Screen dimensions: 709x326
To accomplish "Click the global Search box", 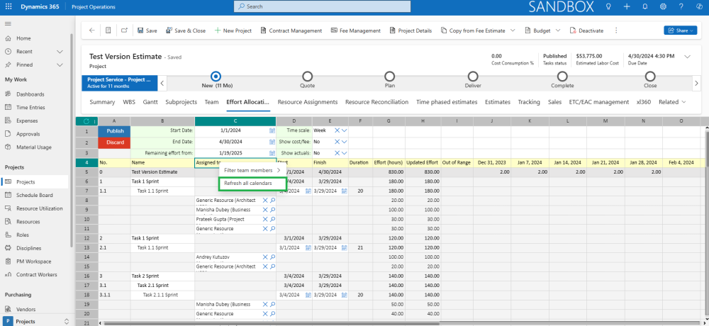I will click(323, 6).
